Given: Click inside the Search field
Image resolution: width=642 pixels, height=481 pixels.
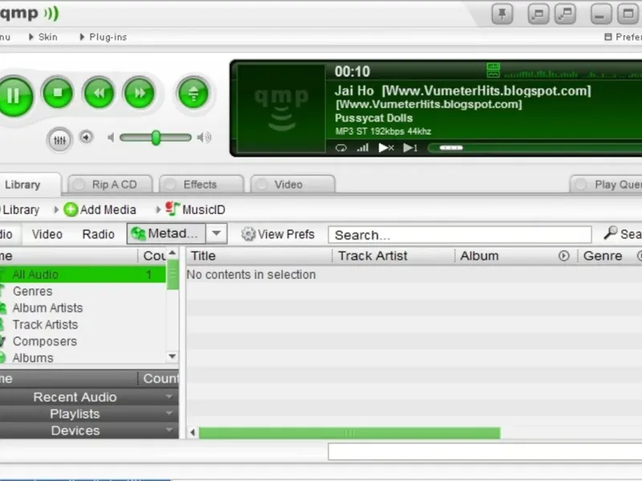Looking at the screenshot, I should [x=460, y=235].
